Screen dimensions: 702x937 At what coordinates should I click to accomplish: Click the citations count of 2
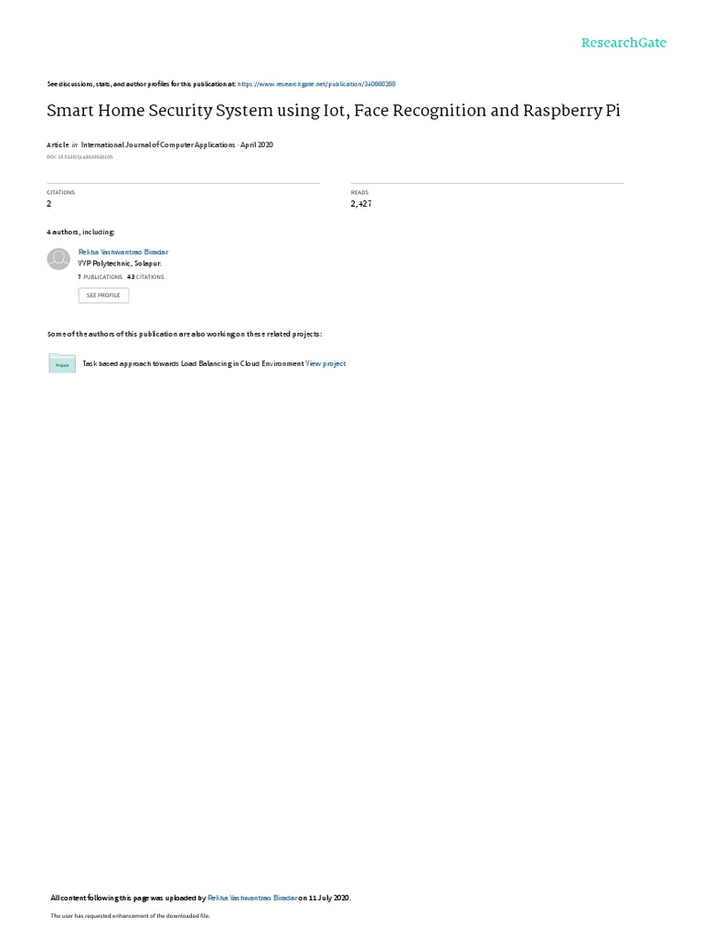(x=49, y=204)
